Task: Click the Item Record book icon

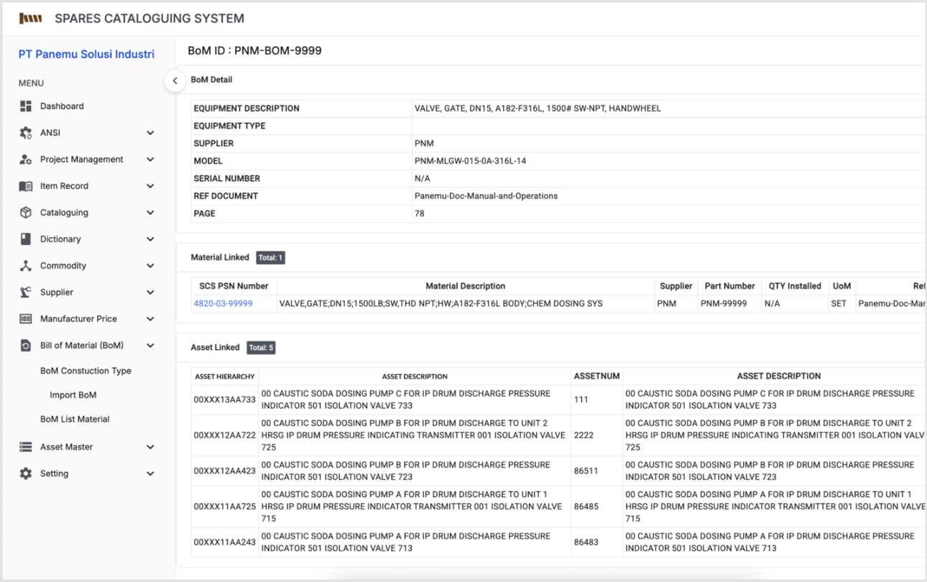Action: (26, 186)
